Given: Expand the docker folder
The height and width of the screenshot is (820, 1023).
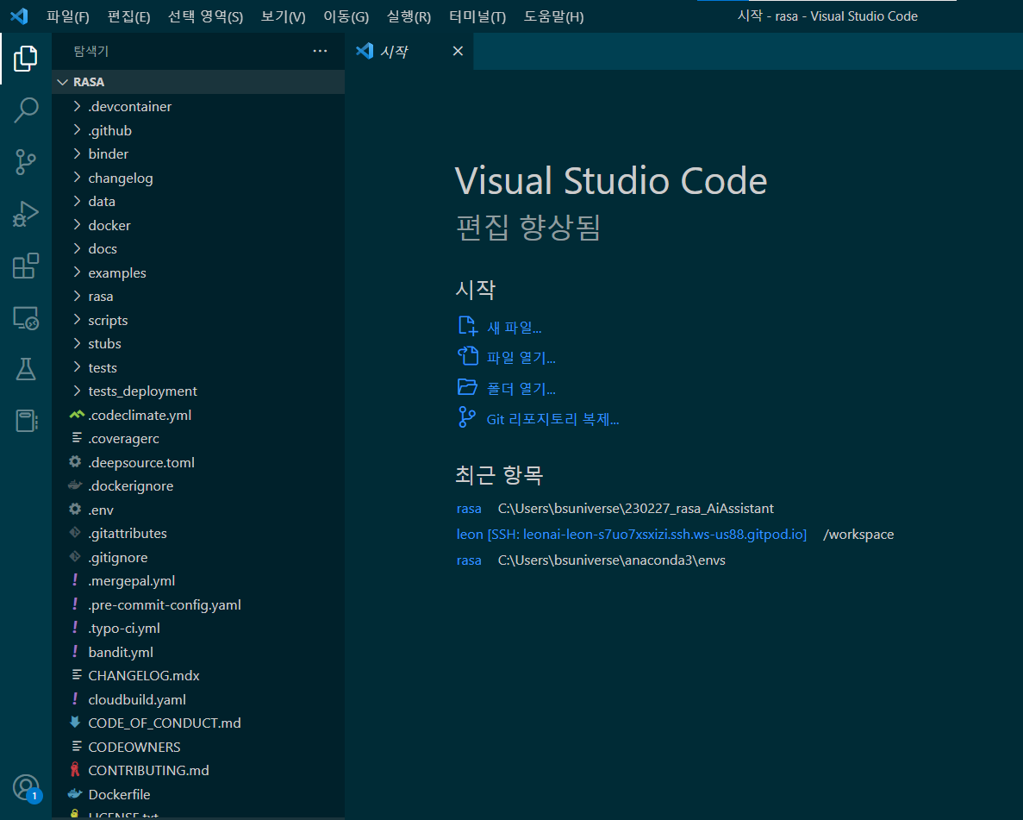Looking at the screenshot, I should coord(197,225).
